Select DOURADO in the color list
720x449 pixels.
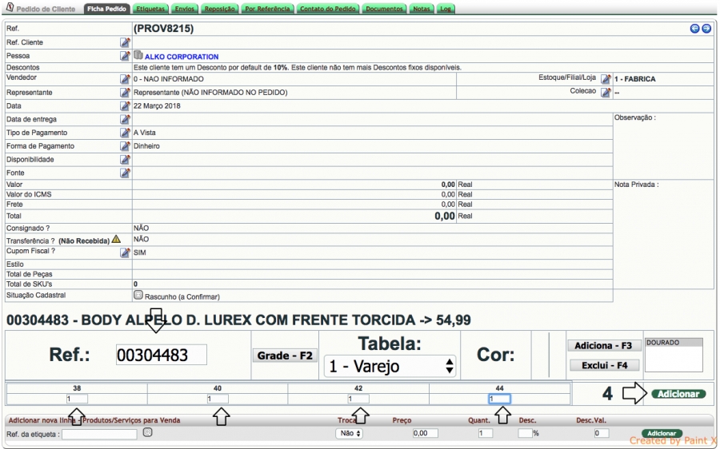point(672,343)
